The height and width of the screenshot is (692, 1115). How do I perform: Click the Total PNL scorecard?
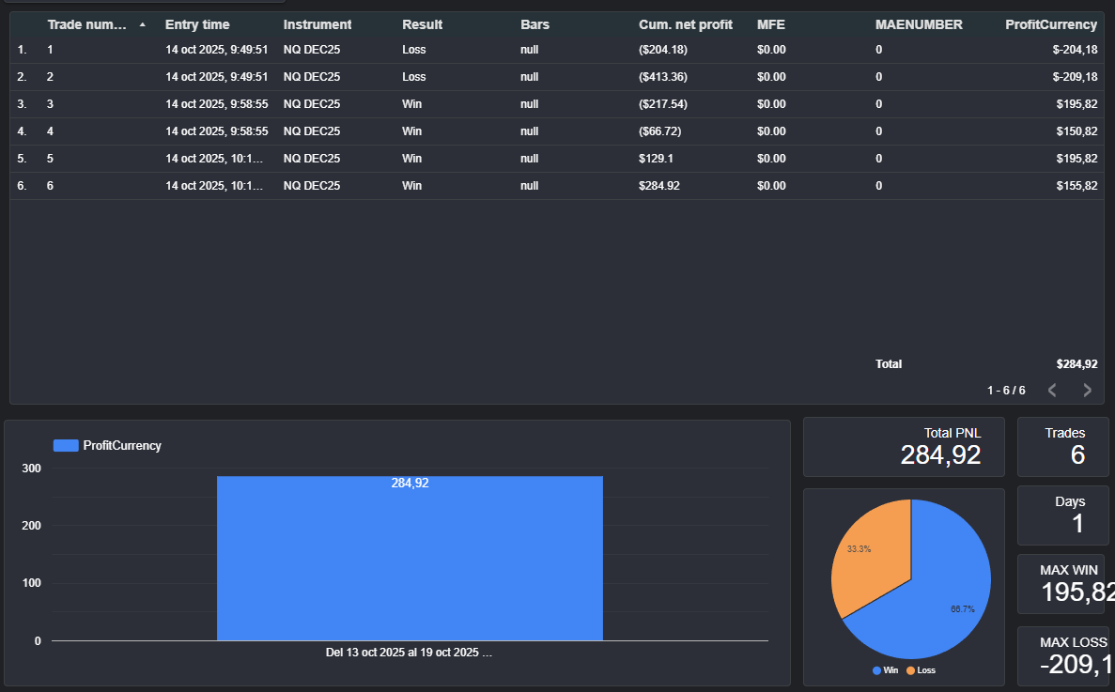[x=904, y=447]
